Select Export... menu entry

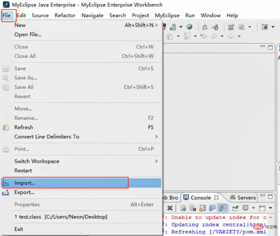(82, 192)
